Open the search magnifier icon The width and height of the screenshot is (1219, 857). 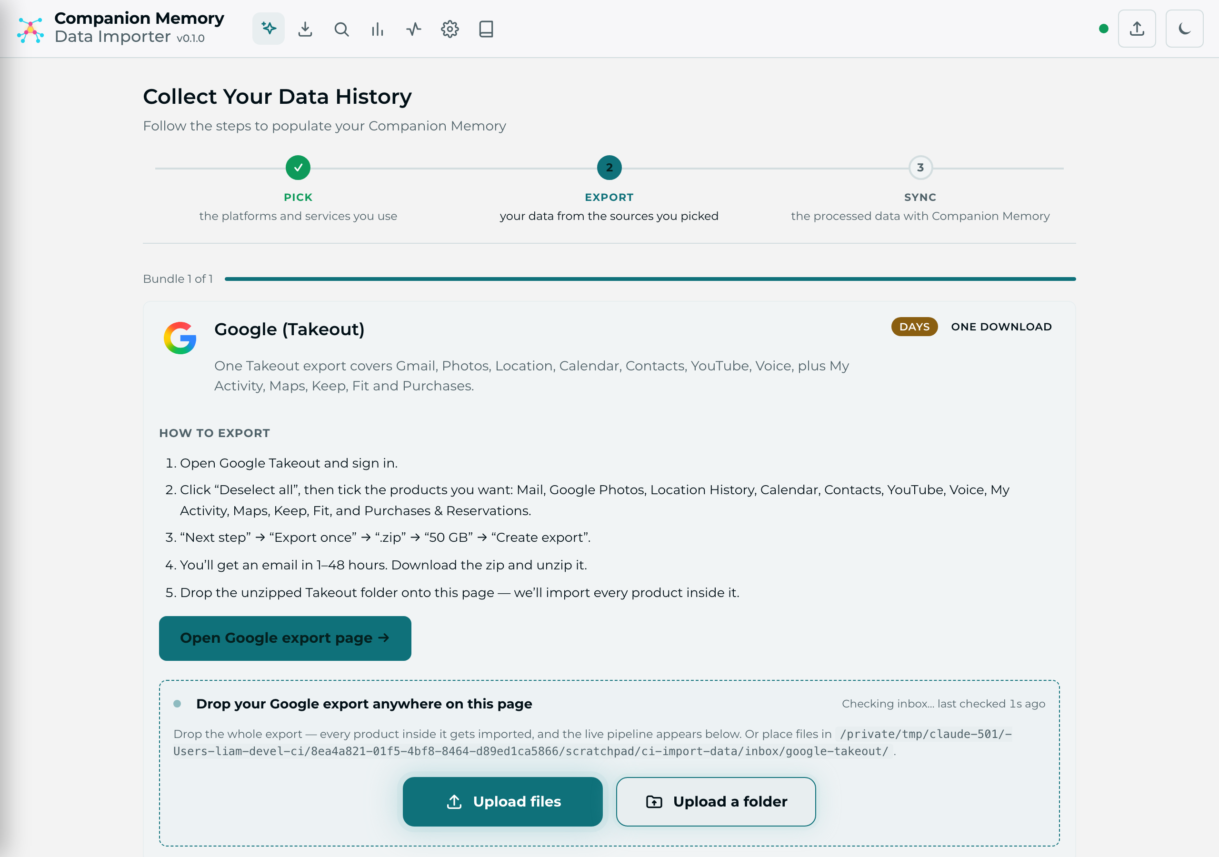341,29
